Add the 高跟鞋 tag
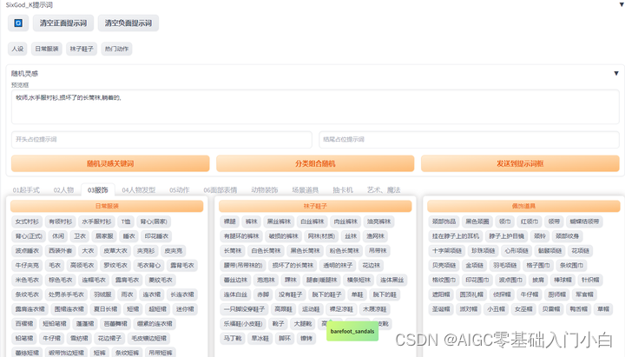 point(283,309)
